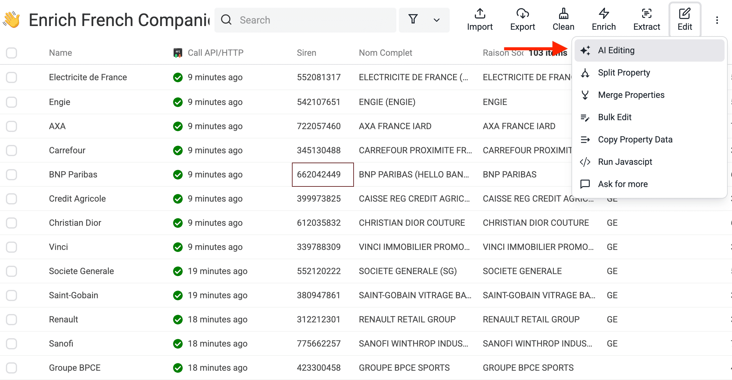This screenshot has width=732, height=380.
Task: Sort by the Siren column header
Action: point(306,53)
